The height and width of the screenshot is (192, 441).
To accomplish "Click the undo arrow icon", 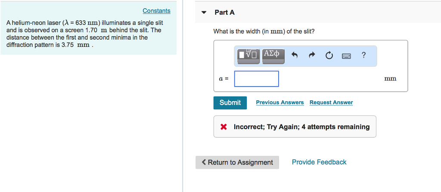I will [x=295, y=56].
